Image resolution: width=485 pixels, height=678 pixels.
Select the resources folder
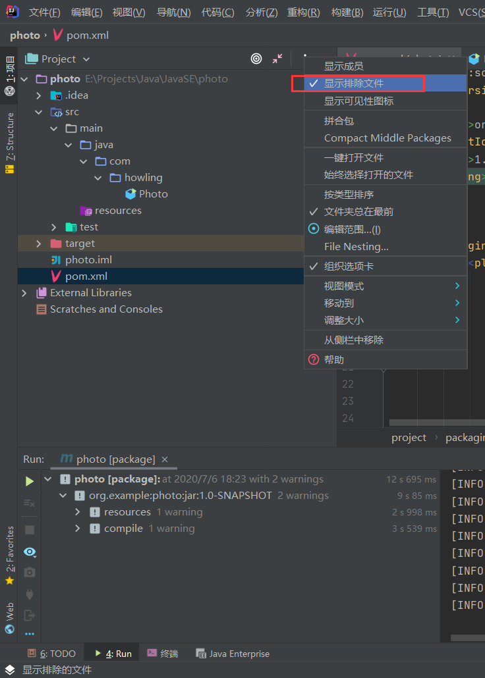click(111, 211)
